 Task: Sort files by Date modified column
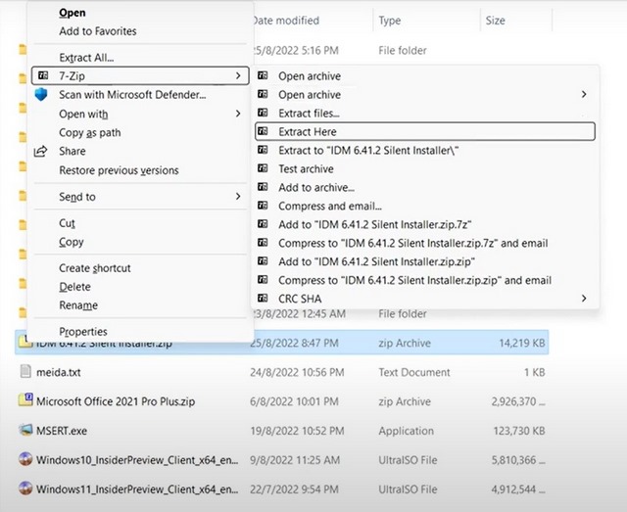click(x=284, y=20)
